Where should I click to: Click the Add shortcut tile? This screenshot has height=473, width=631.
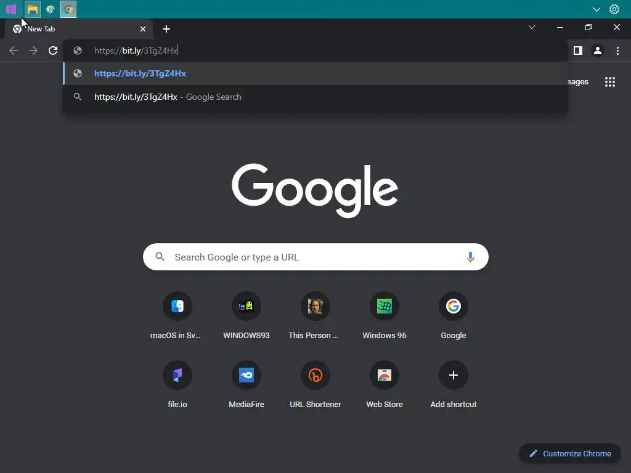[453, 386]
